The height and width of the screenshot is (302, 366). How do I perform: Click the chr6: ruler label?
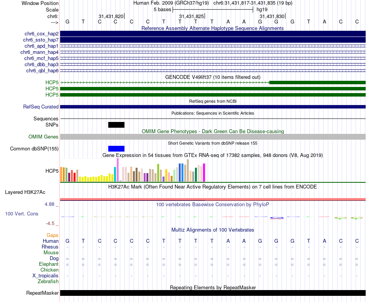(53, 16)
